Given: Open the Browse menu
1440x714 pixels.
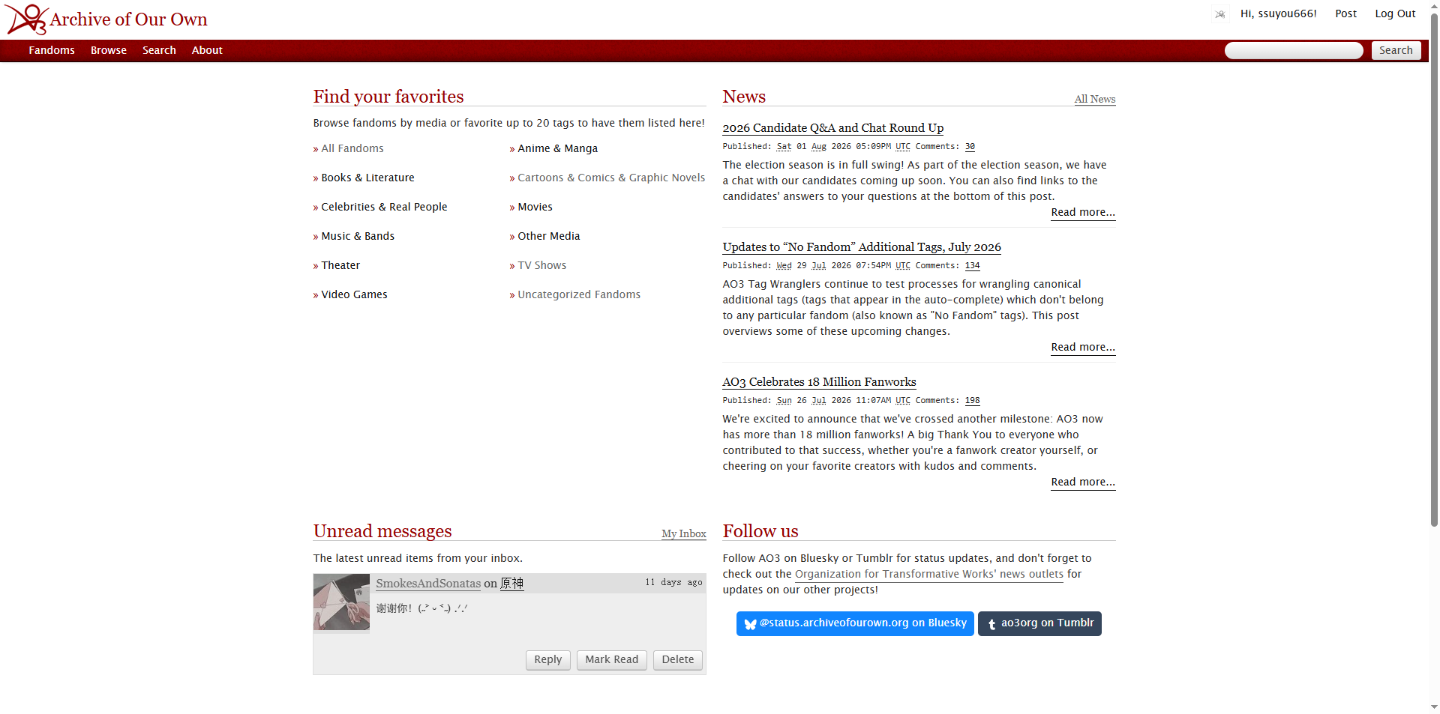Looking at the screenshot, I should tap(109, 50).
